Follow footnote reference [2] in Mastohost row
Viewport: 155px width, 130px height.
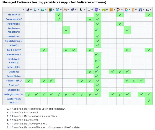(x=99, y=54)
